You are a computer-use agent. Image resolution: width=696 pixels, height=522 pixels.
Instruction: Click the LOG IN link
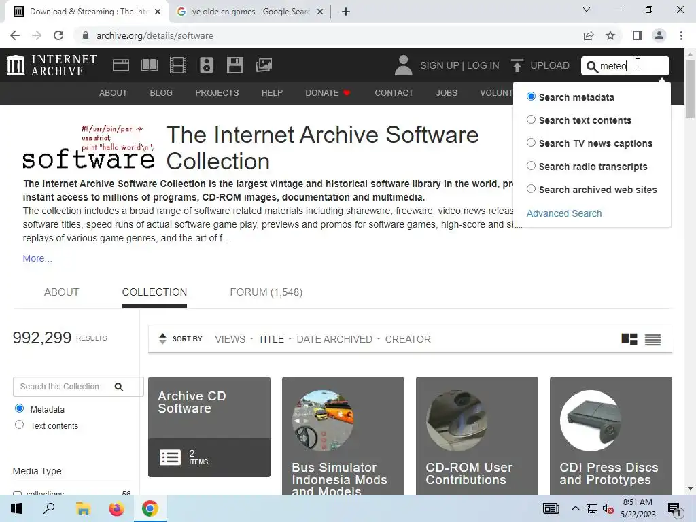pos(483,66)
